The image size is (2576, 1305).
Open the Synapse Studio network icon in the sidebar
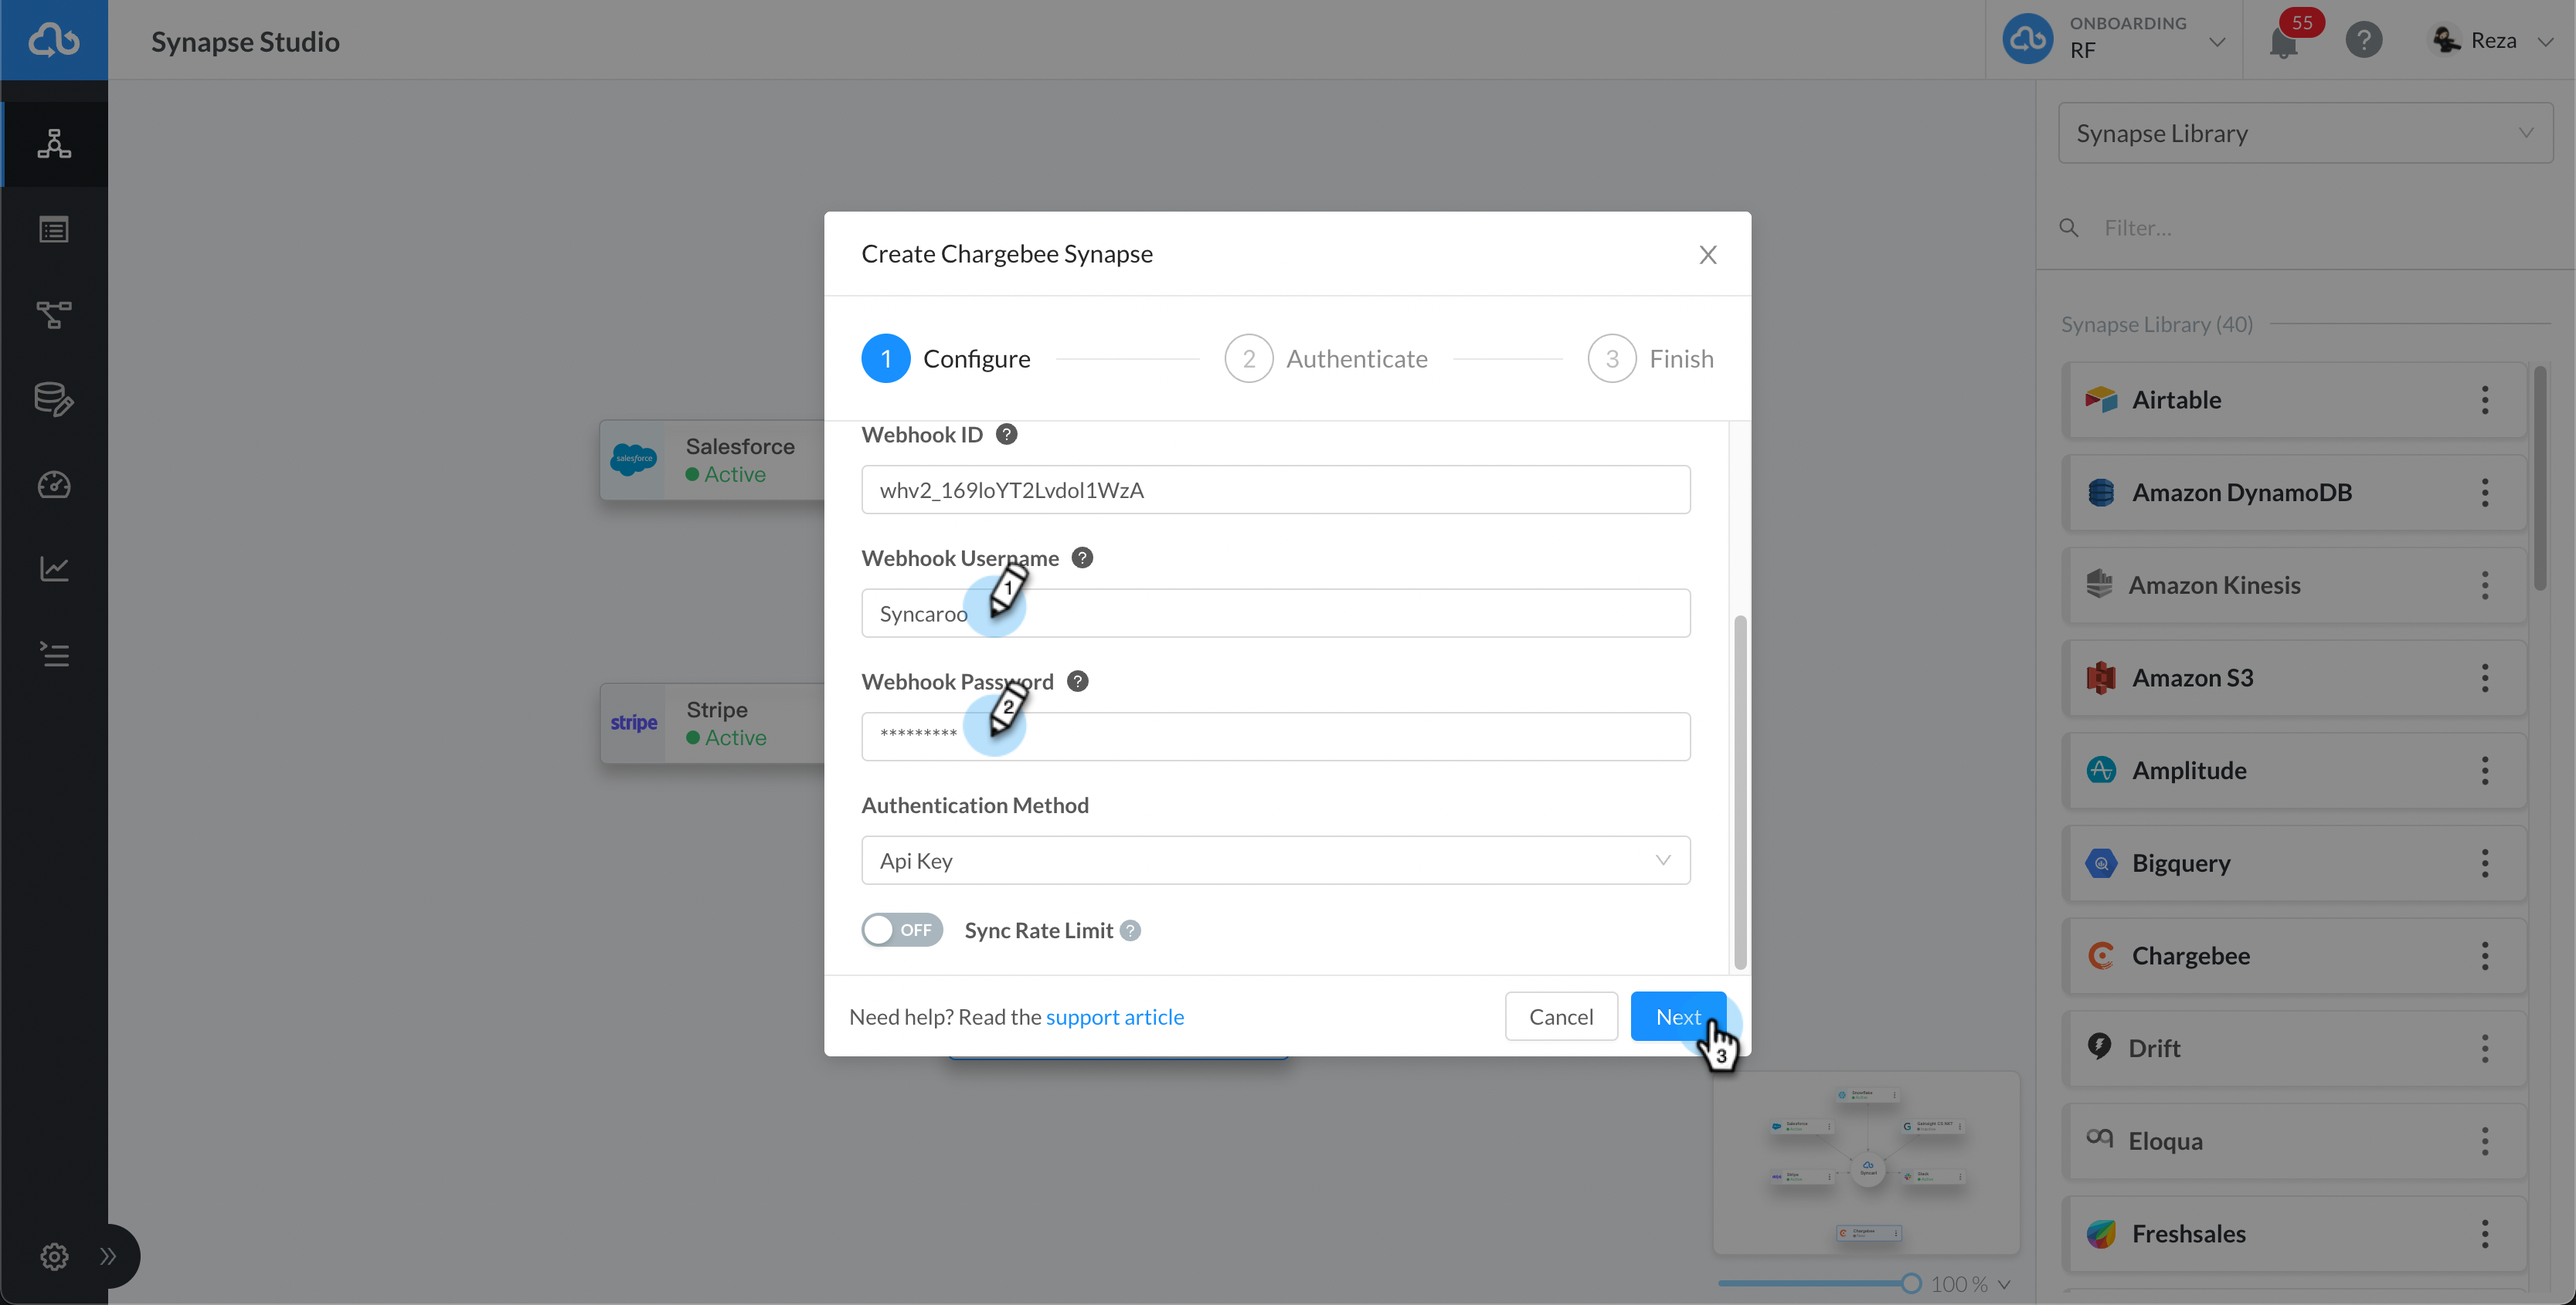(54, 144)
